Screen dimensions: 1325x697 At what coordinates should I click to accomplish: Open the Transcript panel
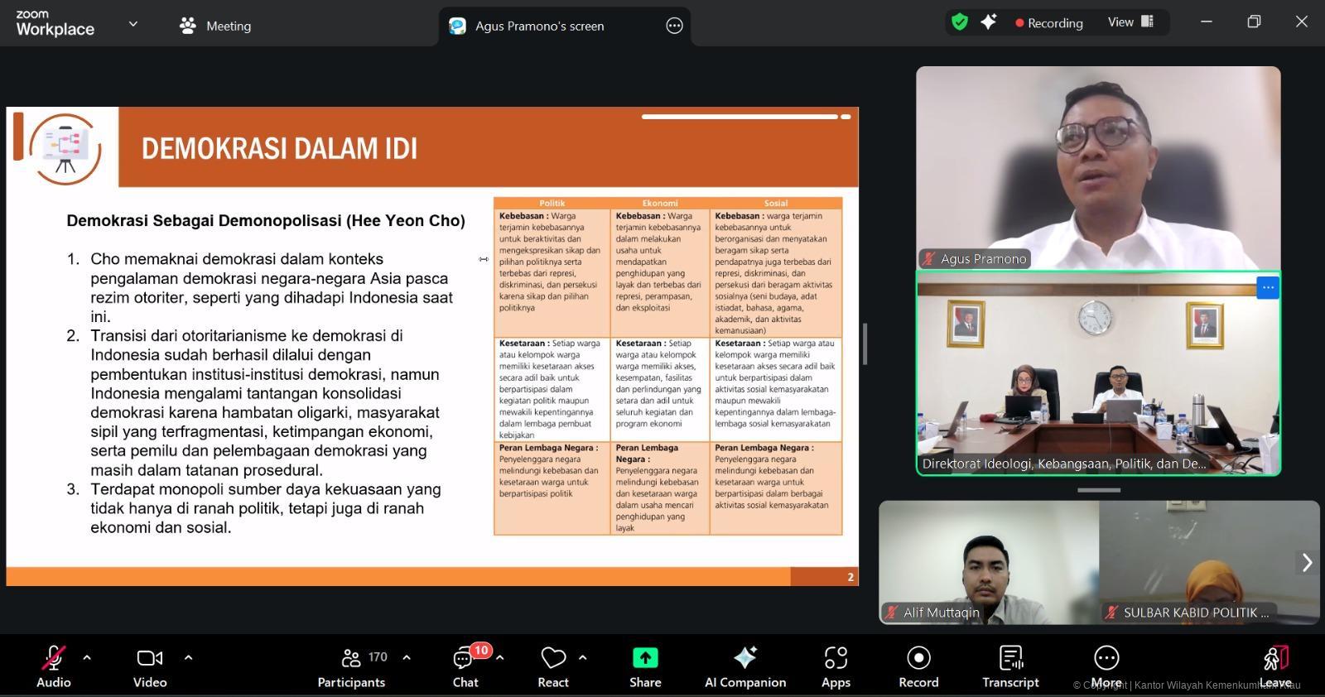click(1010, 665)
